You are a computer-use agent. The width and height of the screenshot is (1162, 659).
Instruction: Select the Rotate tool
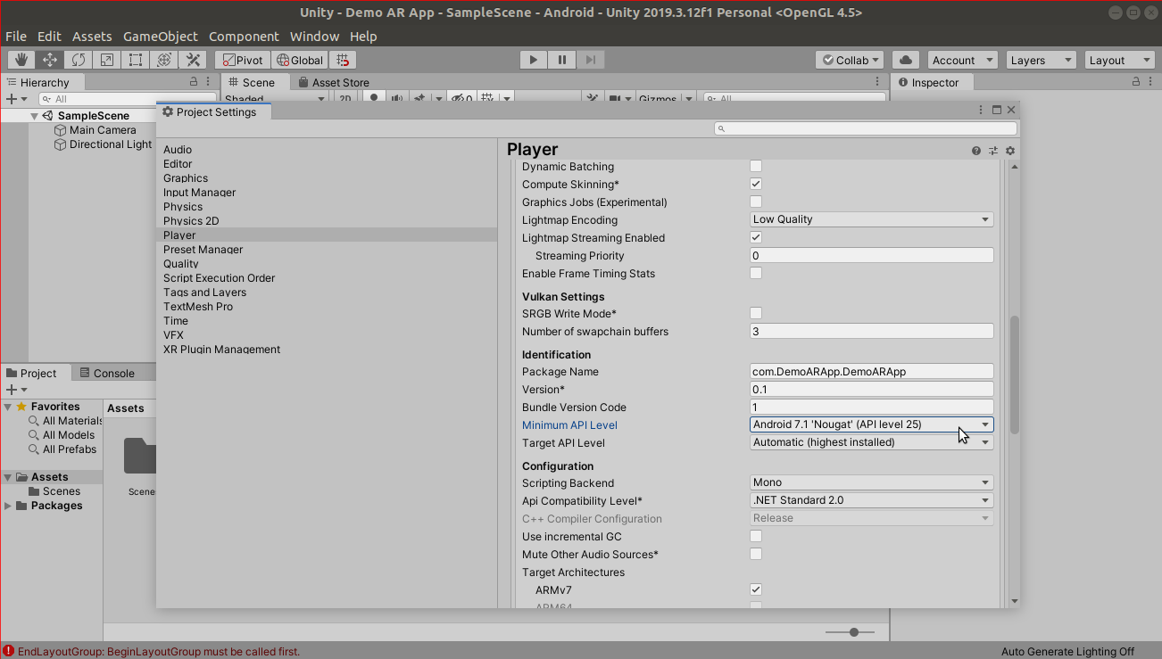[79, 60]
